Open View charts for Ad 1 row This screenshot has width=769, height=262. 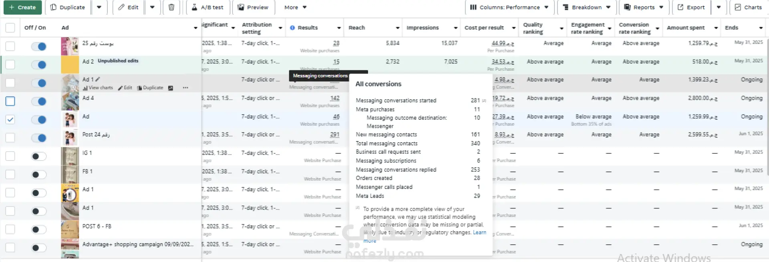98,88
